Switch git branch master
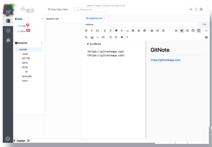Screen dimensions: 212x147 click(x=20, y=141)
